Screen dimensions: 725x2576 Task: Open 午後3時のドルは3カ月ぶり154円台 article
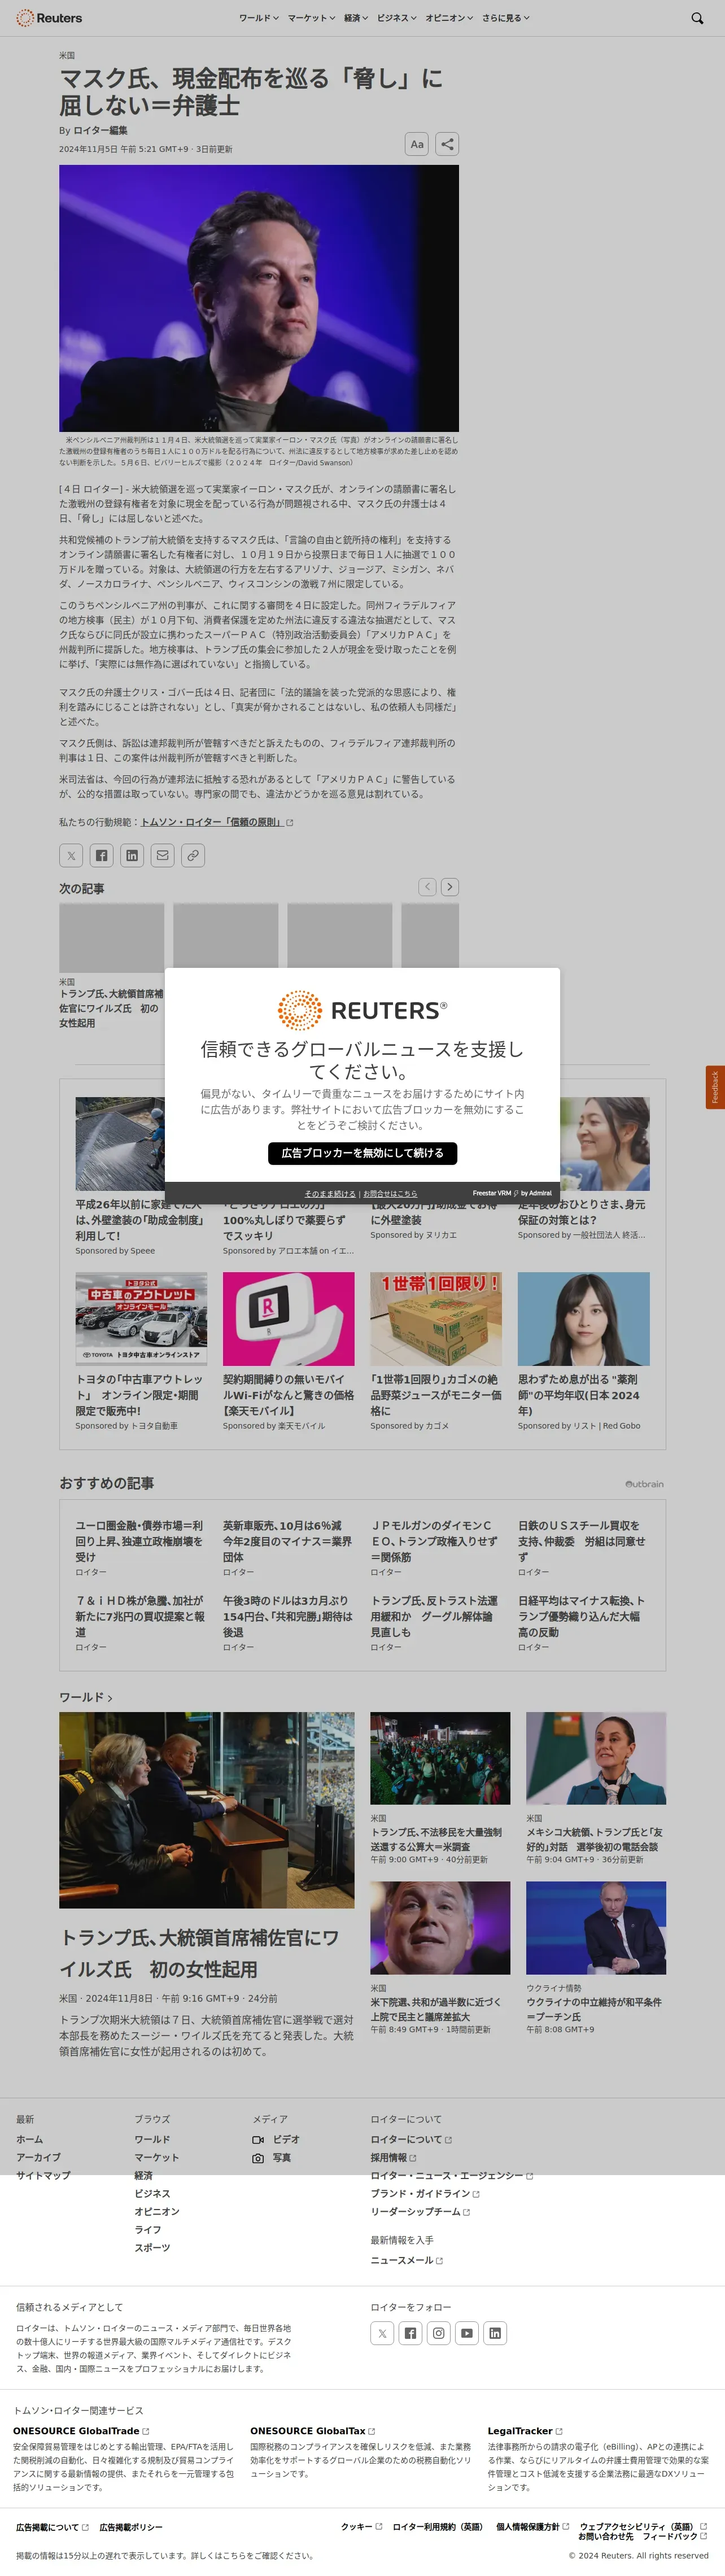point(287,1616)
